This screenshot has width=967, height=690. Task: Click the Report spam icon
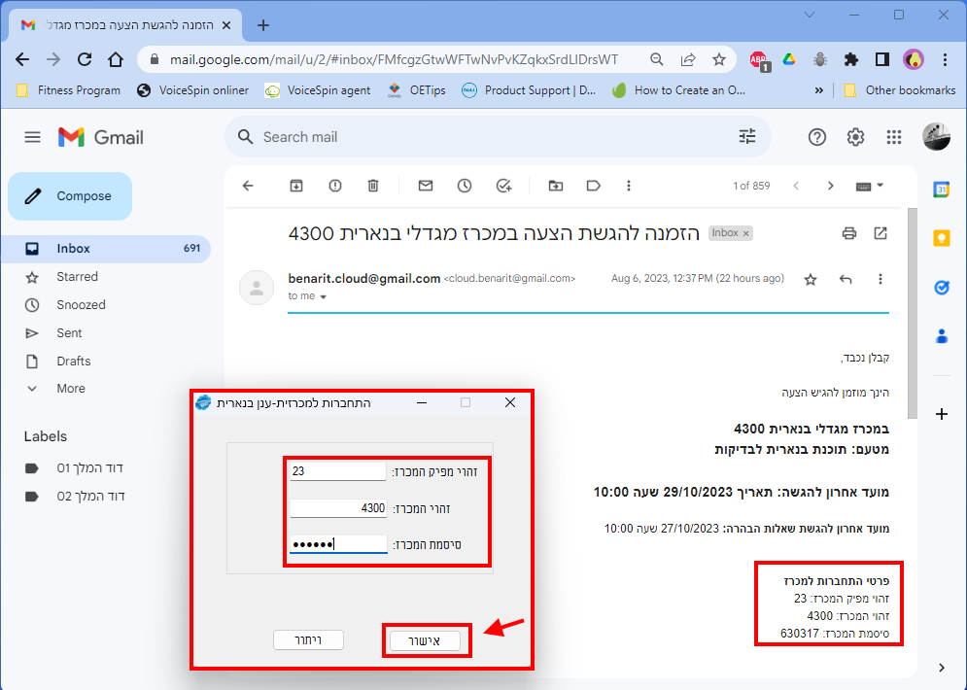[335, 186]
